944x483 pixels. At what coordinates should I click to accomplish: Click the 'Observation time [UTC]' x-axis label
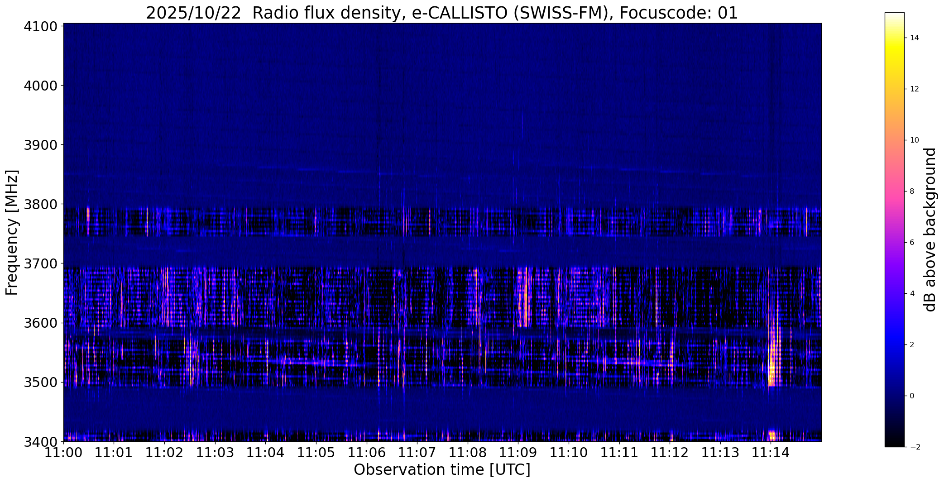(442, 470)
